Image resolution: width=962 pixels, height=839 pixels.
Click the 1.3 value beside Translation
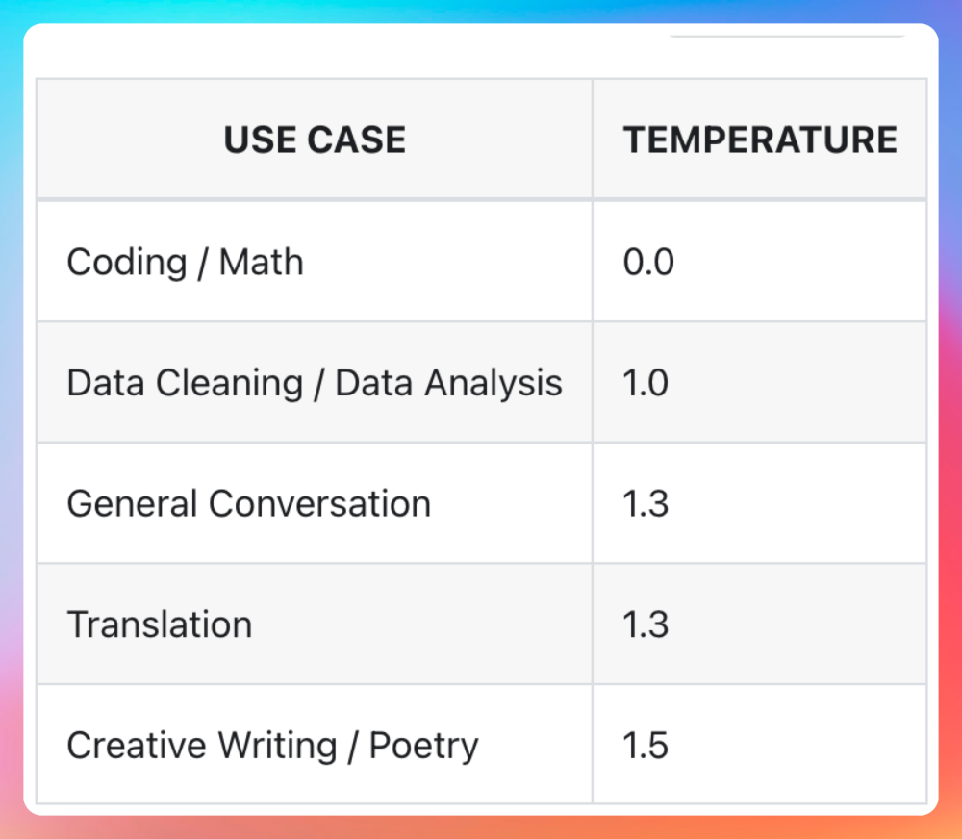[646, 624]
